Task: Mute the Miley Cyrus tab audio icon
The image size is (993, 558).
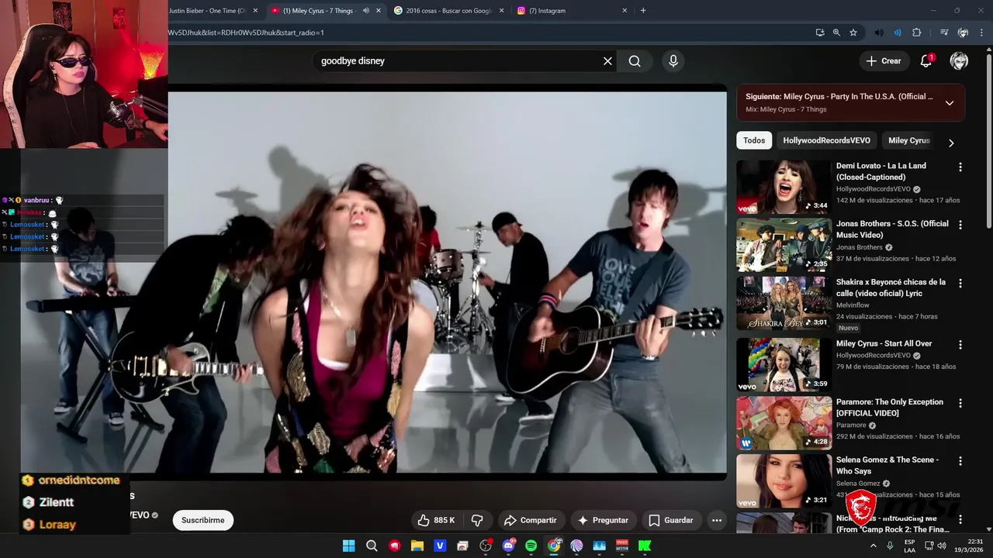Action: (x=366, y=11)
